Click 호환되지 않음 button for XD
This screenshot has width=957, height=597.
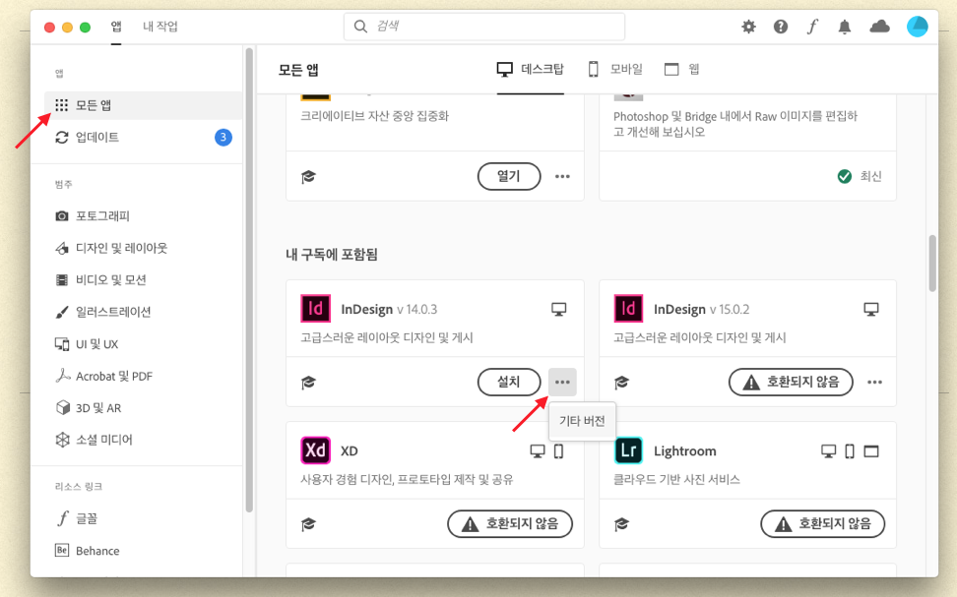[x=510, y=524]
